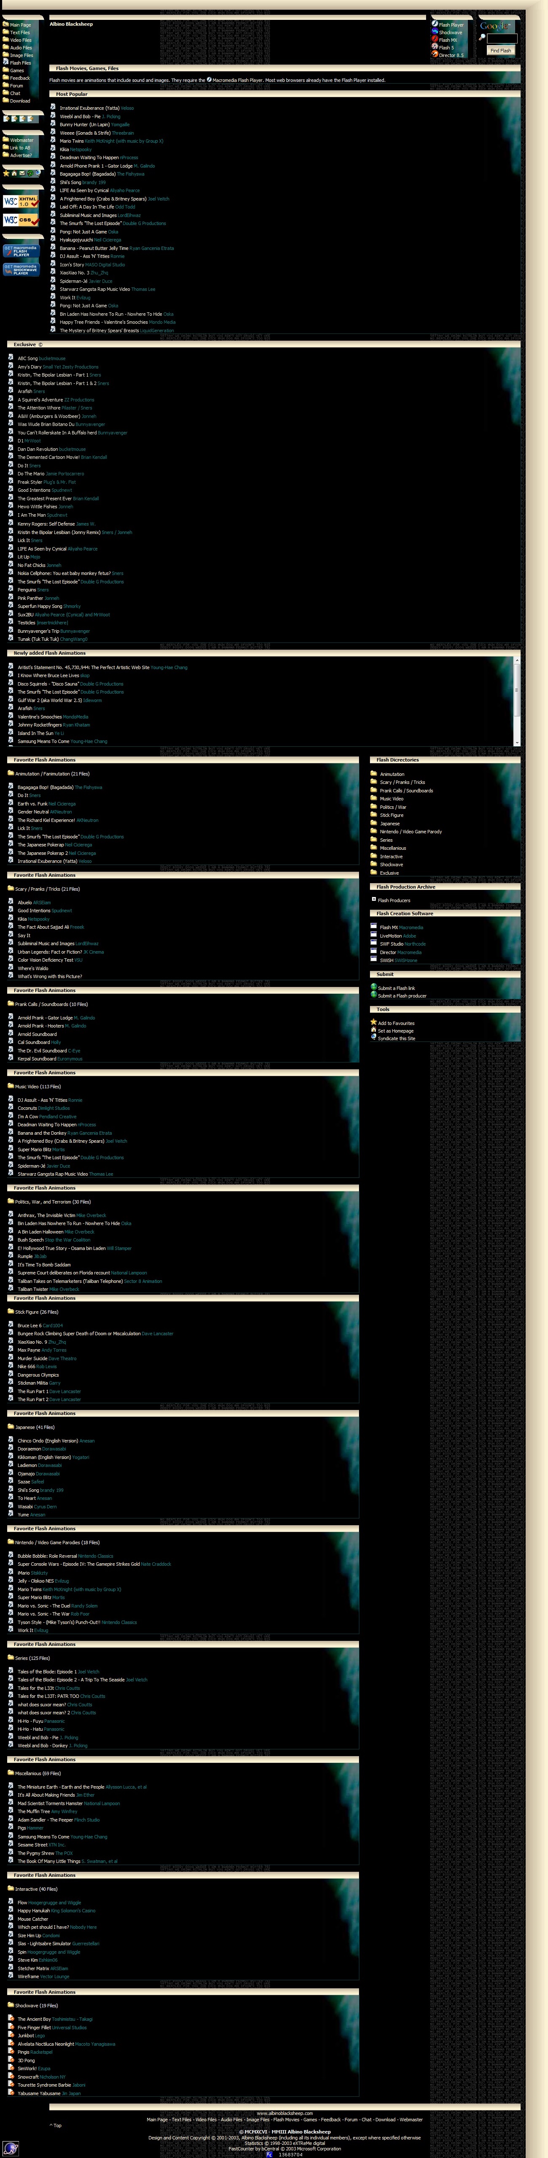548x2158 pixels.
Task: Open ABC Song in Exclusive list
Action: 27,358
